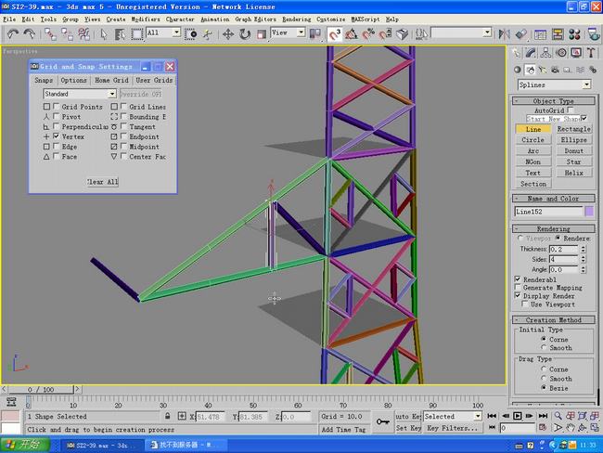Open the All selection filter dropdown
603x453 pixels.
click(x=163, y=32)
